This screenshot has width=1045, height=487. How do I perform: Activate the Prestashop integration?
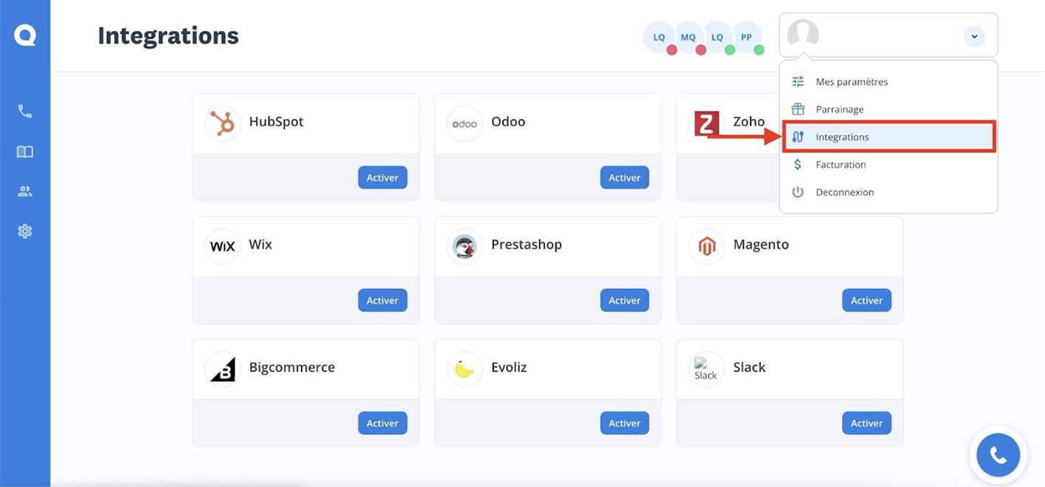pos(624,300)
